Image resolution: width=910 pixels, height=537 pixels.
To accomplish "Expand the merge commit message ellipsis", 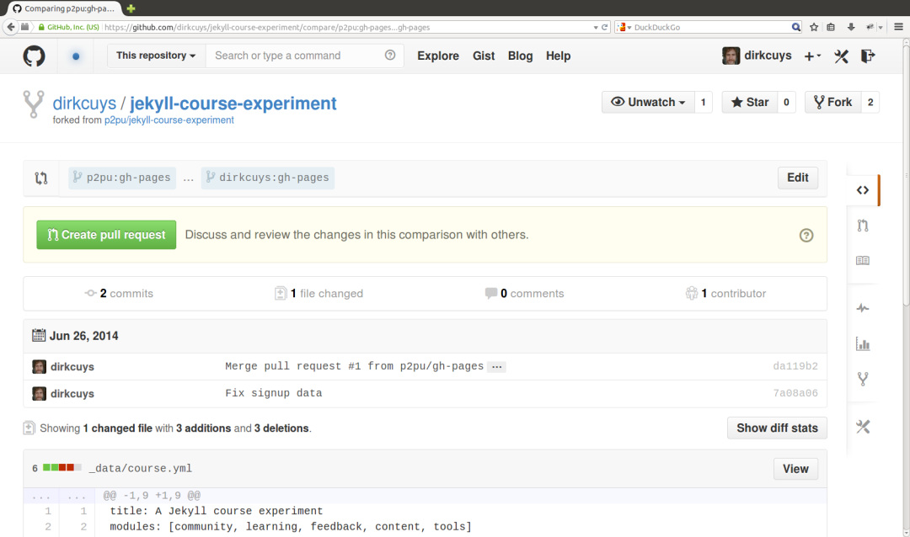I will pos(497,366).
